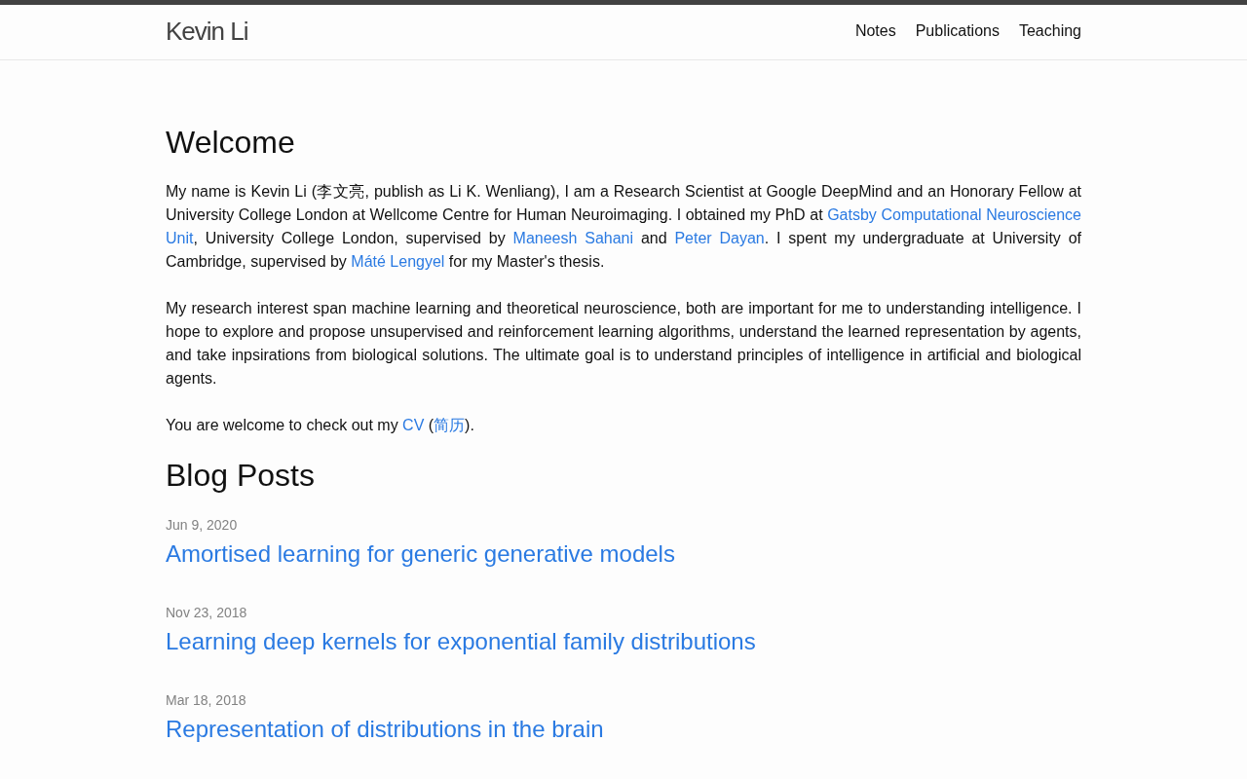Open the Notes page

pyautogui.click(x=875, y=31)
